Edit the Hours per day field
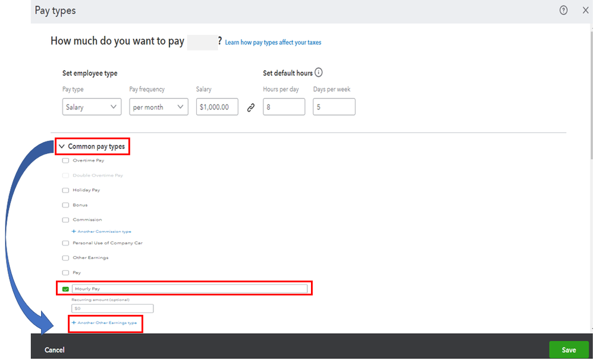Screen dimensions: 594x360 pos(284,107)
